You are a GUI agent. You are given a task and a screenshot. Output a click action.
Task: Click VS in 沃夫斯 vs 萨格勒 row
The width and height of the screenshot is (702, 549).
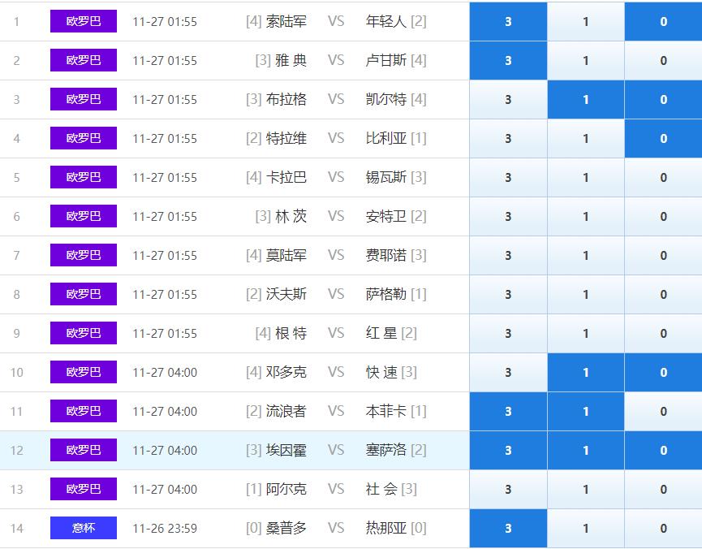tap(336, 295)
